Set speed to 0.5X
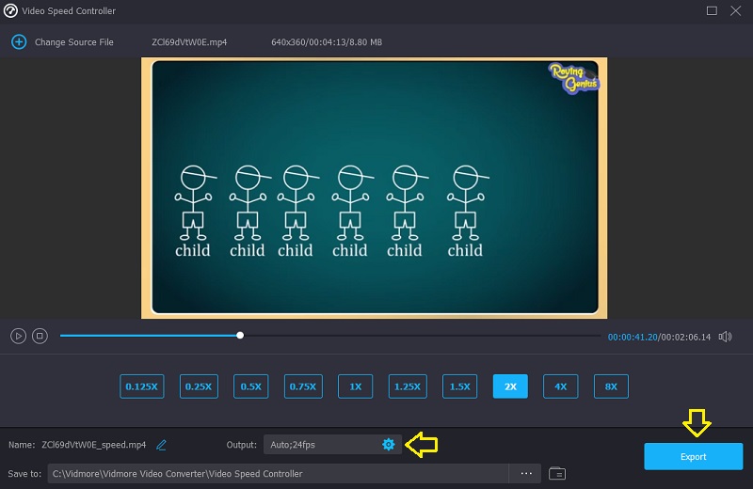The height and width of the screenshot is (489, 753). 250,386
